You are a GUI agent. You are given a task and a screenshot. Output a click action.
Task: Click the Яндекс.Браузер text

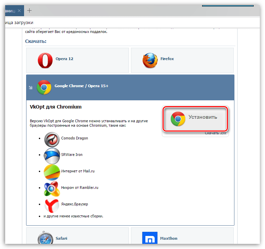click(75, 204)
